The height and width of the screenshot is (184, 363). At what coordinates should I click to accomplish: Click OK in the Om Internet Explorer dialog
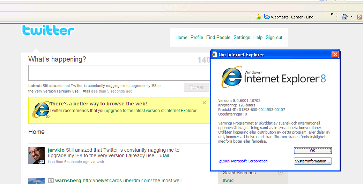tap(313, 151)
